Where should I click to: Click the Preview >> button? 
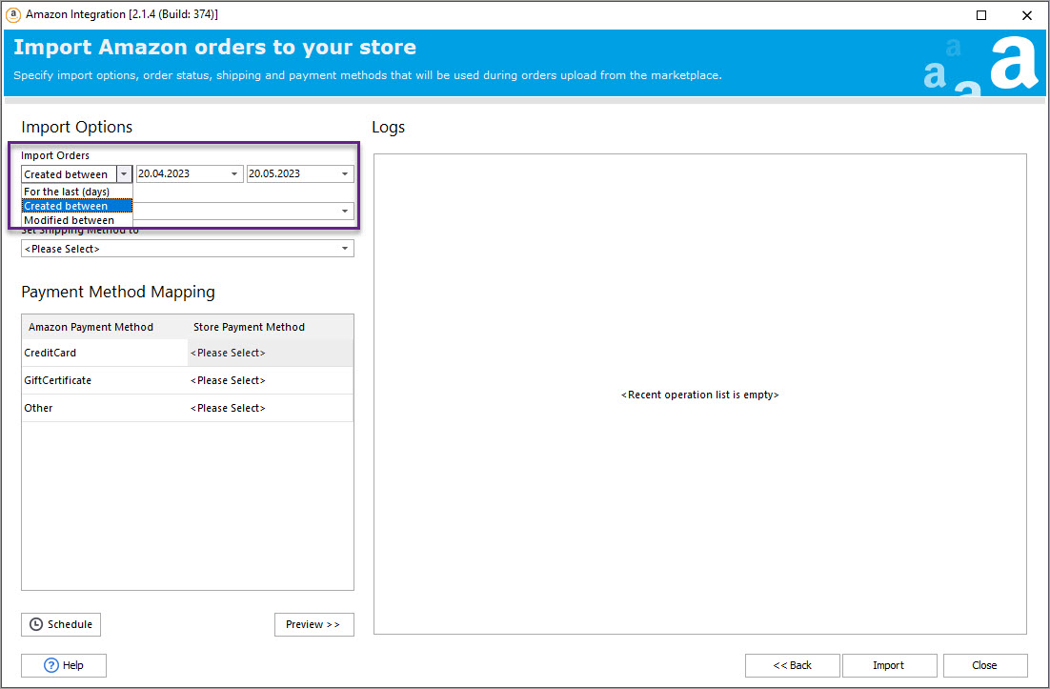313,624
